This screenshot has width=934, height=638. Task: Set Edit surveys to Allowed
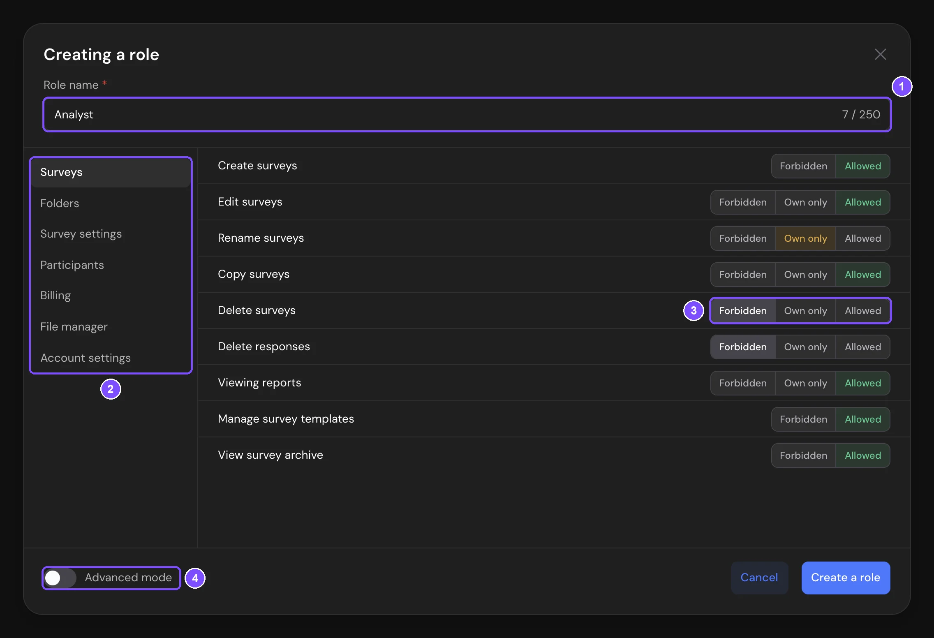pos(863,202)
